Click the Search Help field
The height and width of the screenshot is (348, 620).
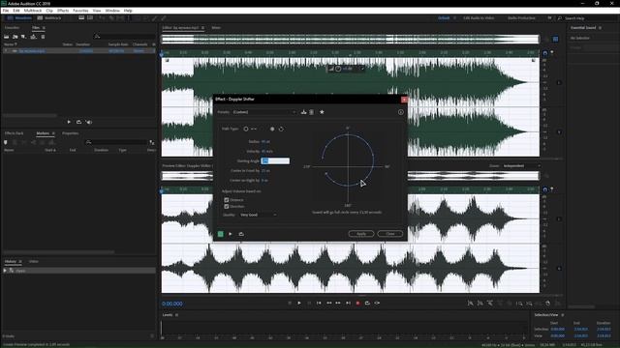click(x=589, y=18)
